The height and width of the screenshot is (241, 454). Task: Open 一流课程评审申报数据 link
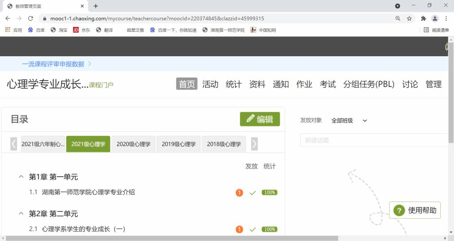coord(53,64)
